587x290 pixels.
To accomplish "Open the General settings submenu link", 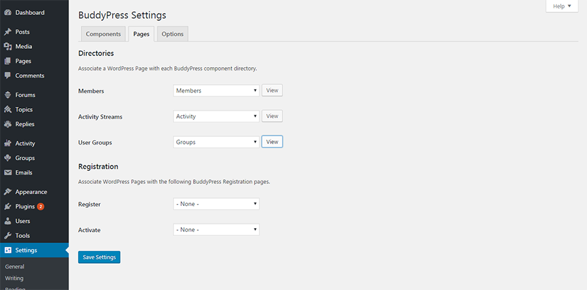I will [x=14, y=267].
